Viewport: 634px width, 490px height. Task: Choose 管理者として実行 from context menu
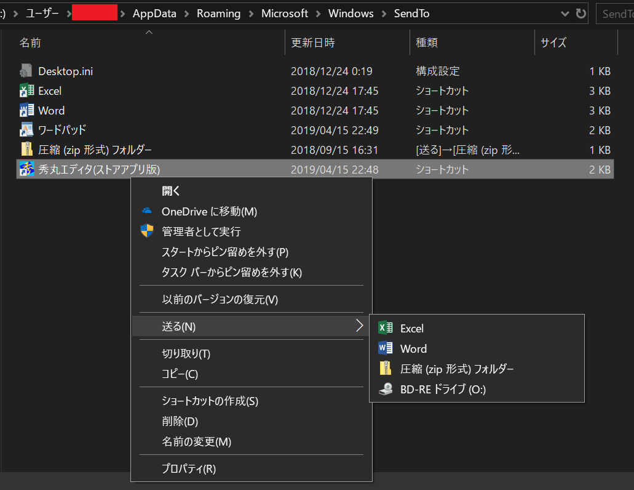pos(252,231)
